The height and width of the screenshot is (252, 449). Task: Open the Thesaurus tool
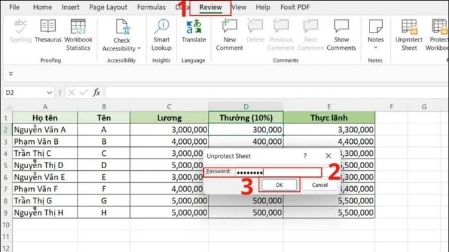(48, 31)
